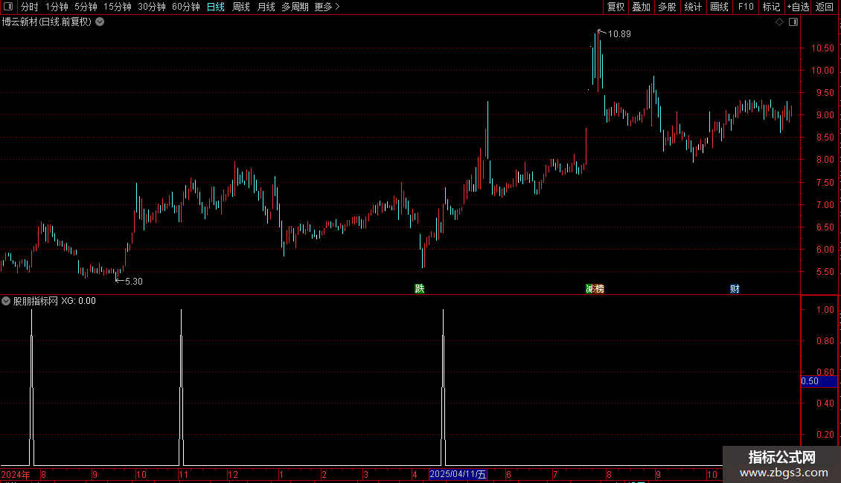
Task: Click the 减 event marker
Action: (590, 288)
